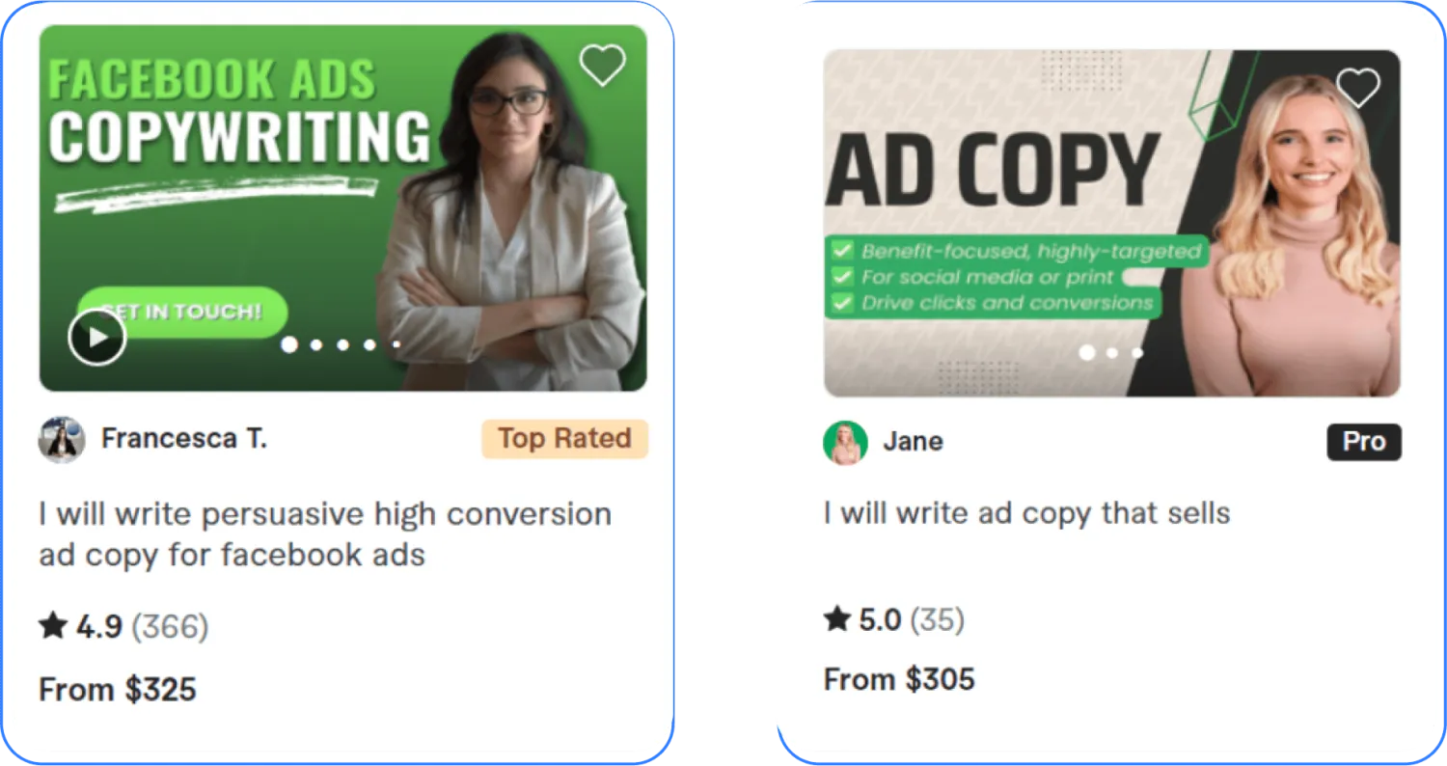
Task: Open Francesca T.'s profile avatar
Action: tap(62, 440)
